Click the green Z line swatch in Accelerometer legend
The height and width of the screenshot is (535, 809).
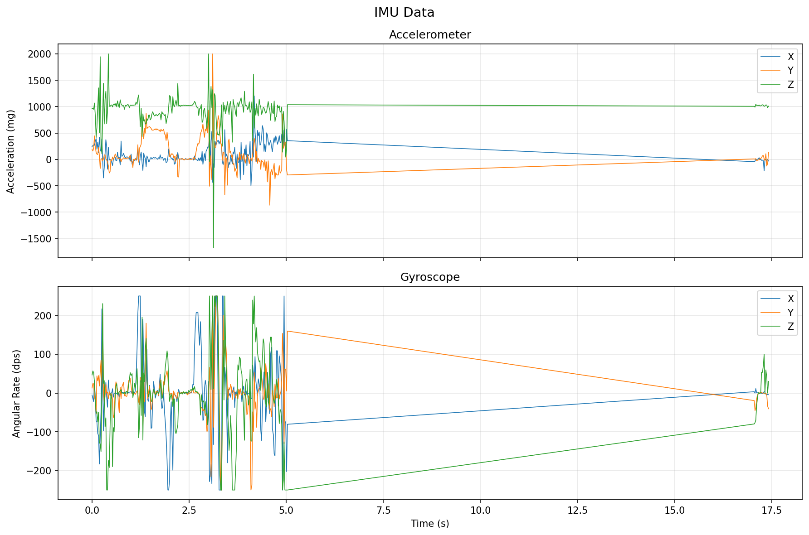point(771,84)
